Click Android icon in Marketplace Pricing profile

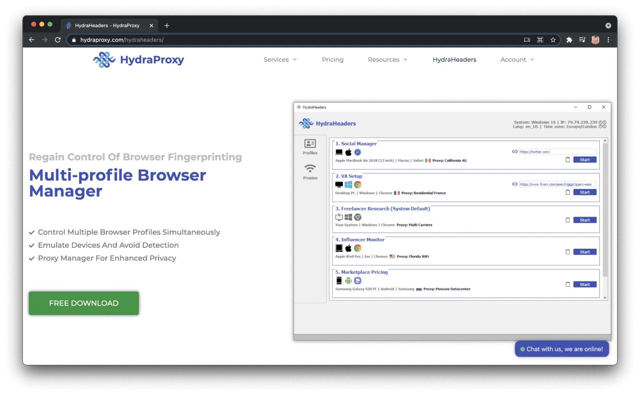(x=348, y=281)
